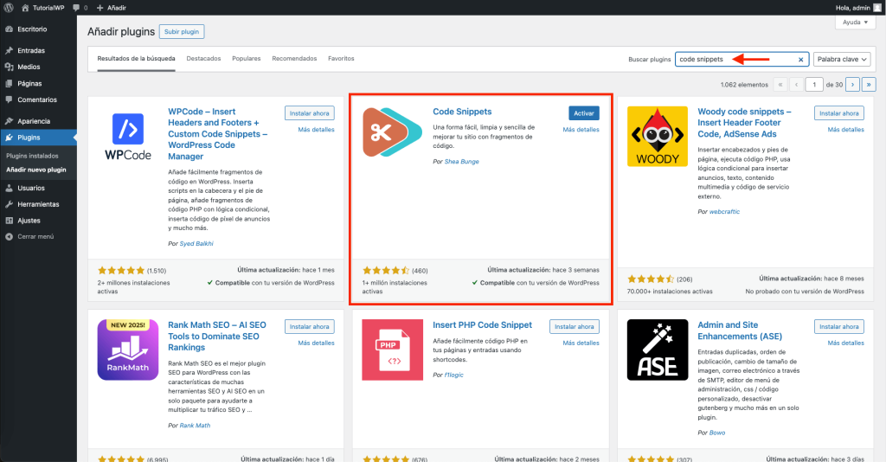Viewport: 886px width, 462px height.
Task: Click the WPCode plugin logo
Action: (128, 137)
